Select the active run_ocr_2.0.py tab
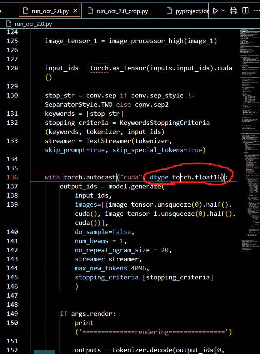 tap(50, 11)
